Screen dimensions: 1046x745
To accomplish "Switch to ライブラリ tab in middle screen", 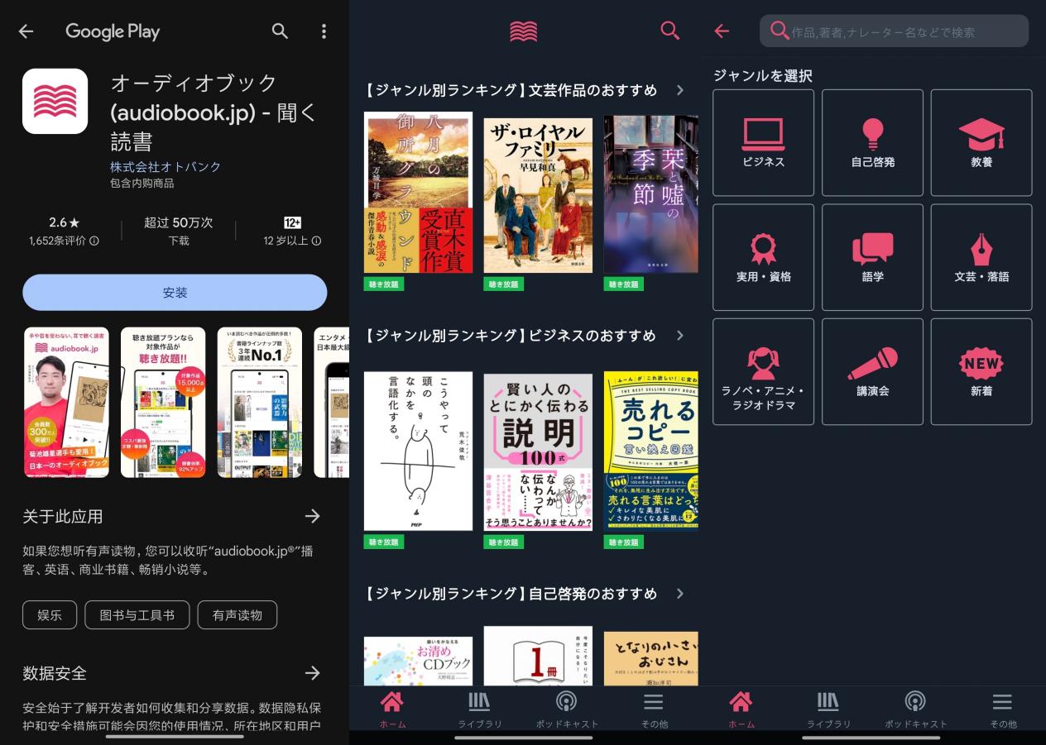I will click(480, 709).
